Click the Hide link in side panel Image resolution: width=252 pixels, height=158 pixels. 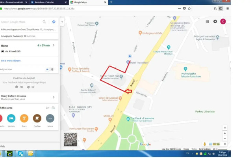click(x=3, y=146)
